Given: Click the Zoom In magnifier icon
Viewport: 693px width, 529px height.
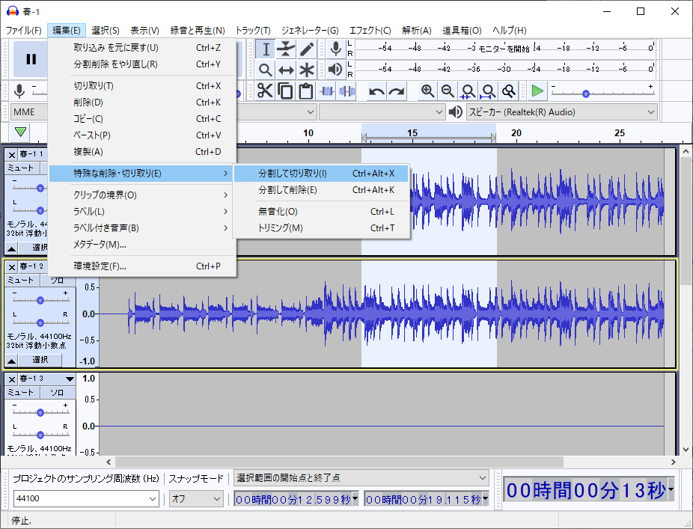Looking at the screenshot, I should [427, 91].
